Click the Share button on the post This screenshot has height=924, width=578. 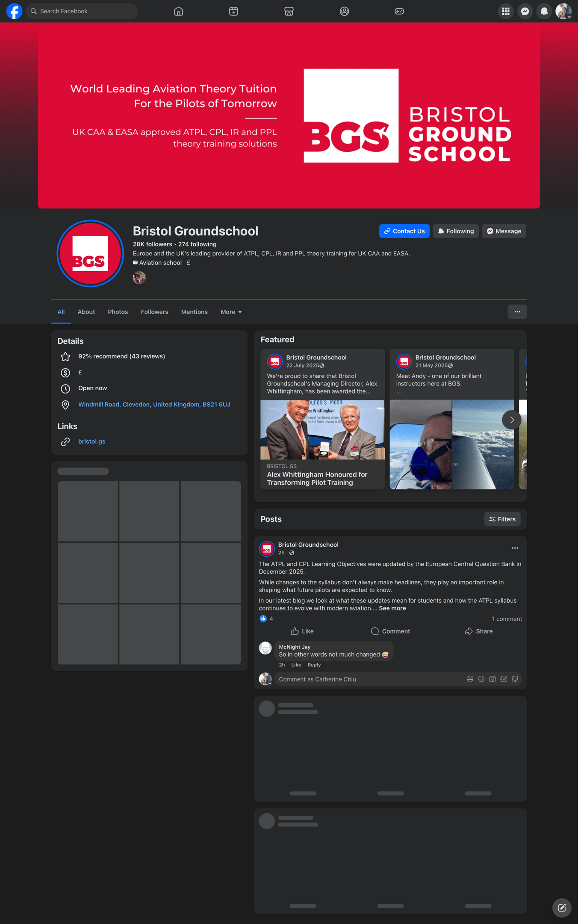pos(478,631)
